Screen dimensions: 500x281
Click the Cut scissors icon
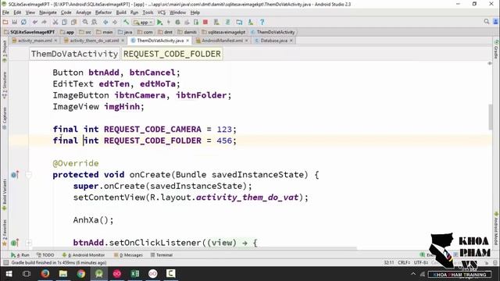(55, 22)
